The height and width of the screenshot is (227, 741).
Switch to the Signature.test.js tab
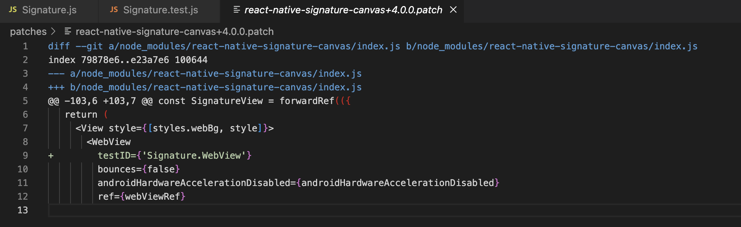pos(159,10)
